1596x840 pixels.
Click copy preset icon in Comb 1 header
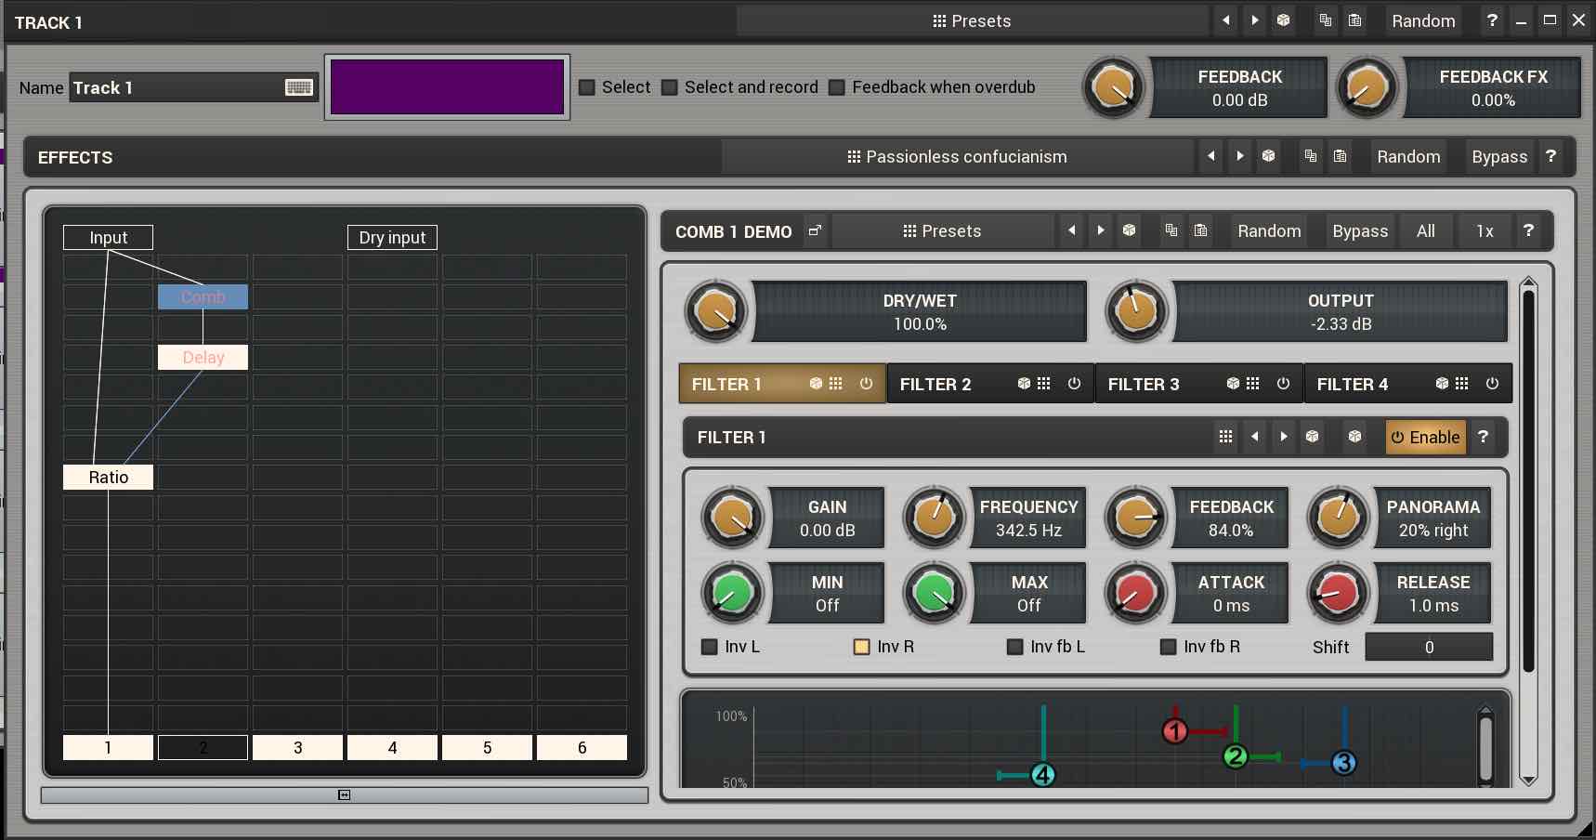1171,231
